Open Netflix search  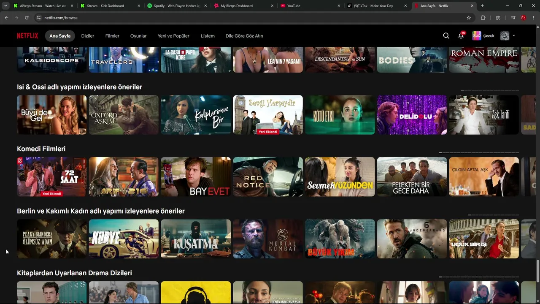[x=446, y=36]
